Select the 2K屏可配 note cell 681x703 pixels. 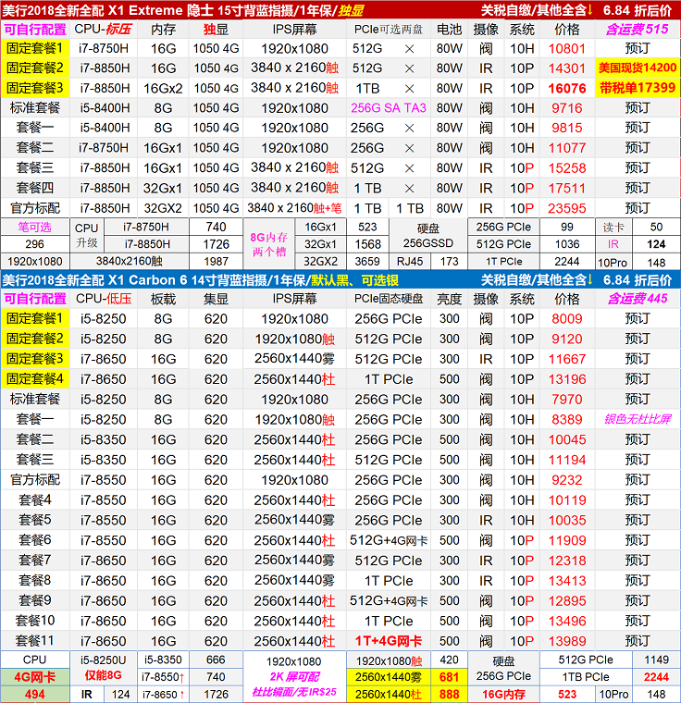(293, 676)
